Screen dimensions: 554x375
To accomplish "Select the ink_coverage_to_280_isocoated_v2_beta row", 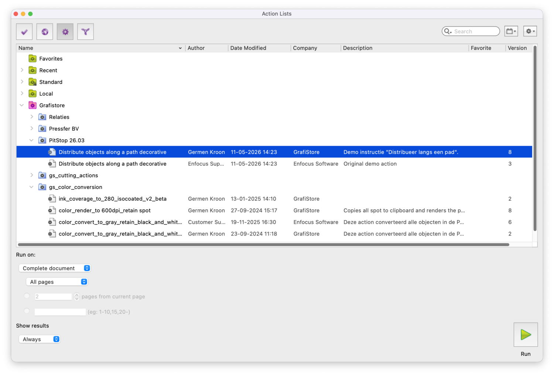I will click(x=274, y=199).
